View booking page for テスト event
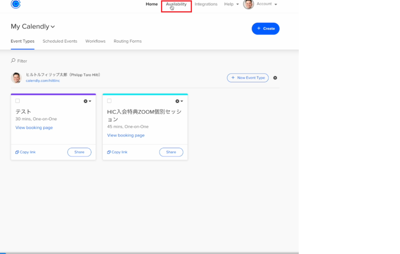Screen dimensions: 400x254 (x=34, y=128)
